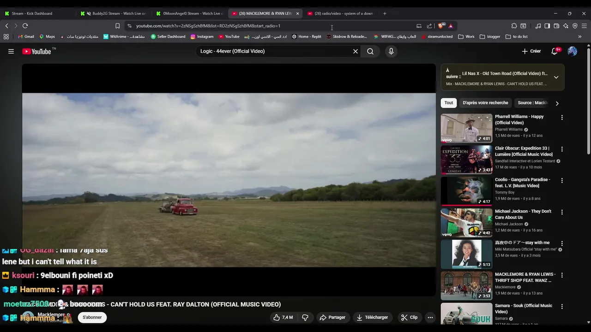The height and width of the screenshot is (332, 591).
Task: Clear the search box with the X
Action: coord(356,51)
